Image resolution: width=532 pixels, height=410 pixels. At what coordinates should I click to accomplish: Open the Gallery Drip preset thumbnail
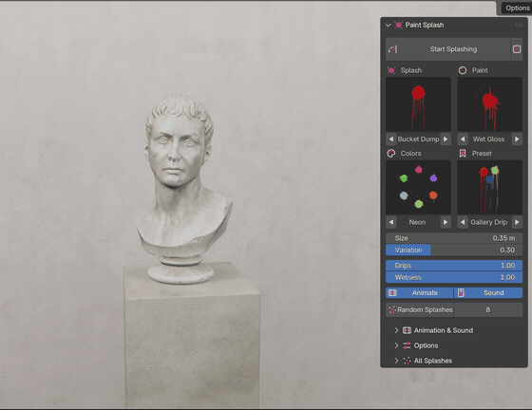click(489, 187)
